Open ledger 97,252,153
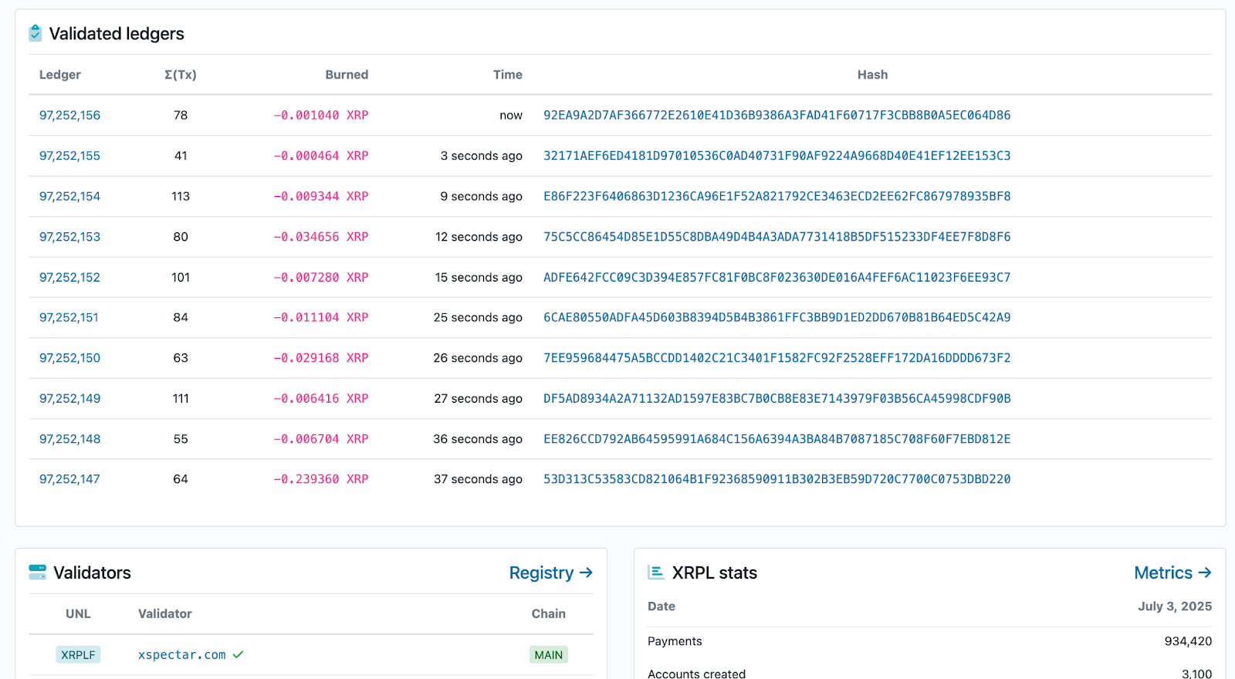 [69, 237]
